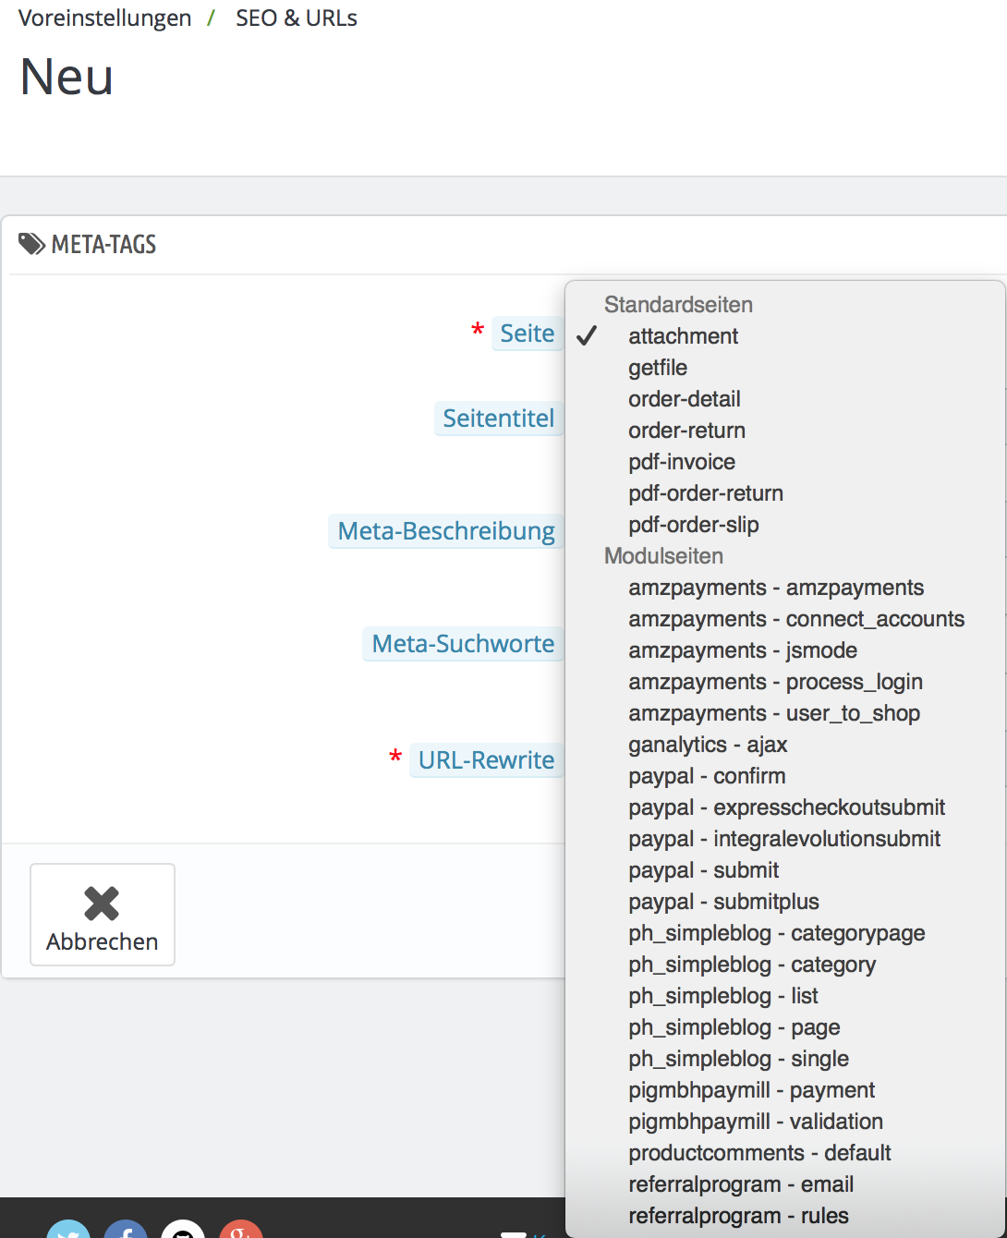Screen dimensions: 1007x1238
Task: Click the Meta-Tags tag icon
Action: coord(31,244)
